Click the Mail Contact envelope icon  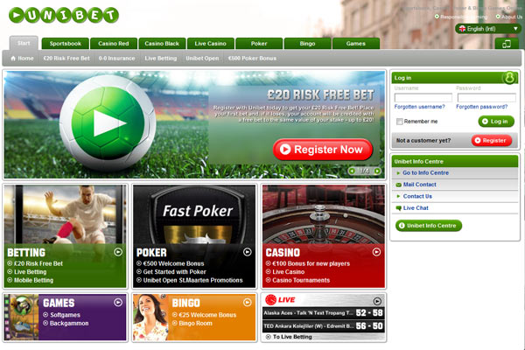click(398, 185)
